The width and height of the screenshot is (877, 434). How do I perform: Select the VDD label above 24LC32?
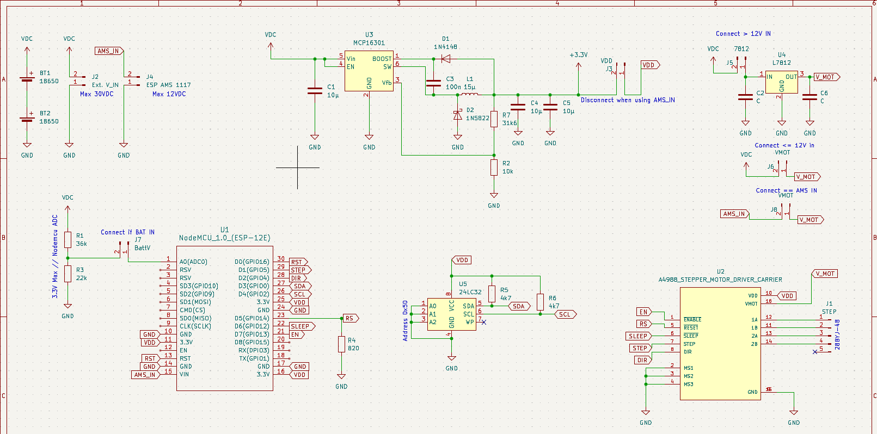click(x=461, y=260)
